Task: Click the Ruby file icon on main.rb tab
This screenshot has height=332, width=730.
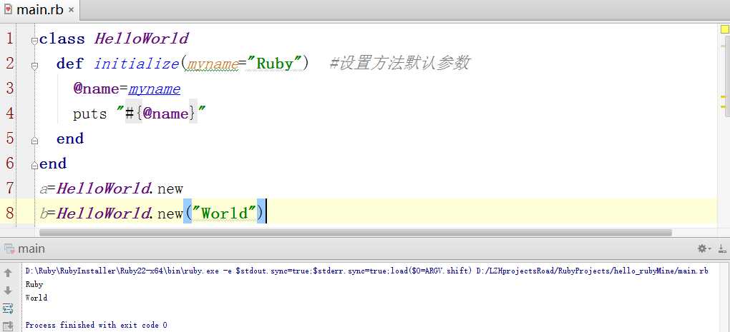Action: click(x=8, y=9)
